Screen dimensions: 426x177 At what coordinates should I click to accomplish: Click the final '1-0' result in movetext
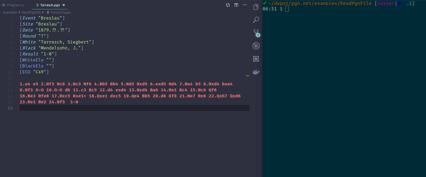click(74, 102)
